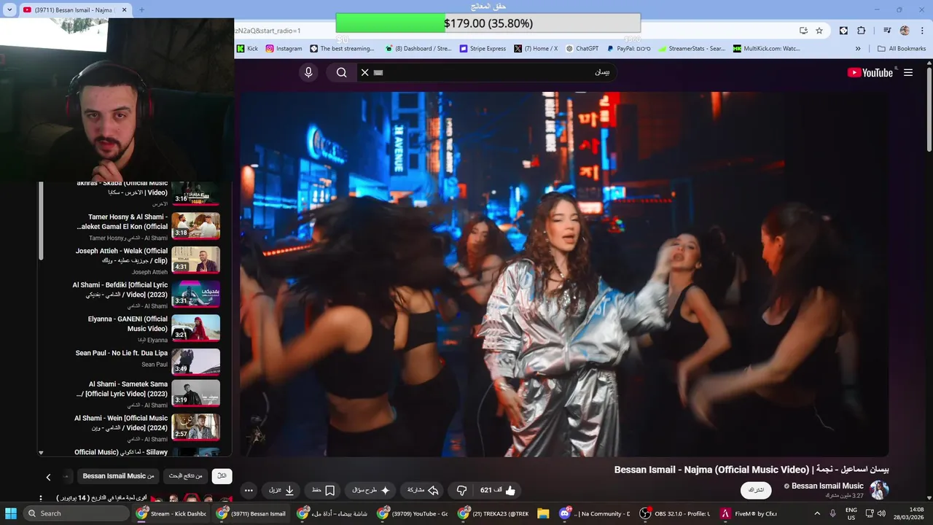Screen dimensions: 933x525
Task: Save the video with the bookmark icon
Action: 329,491
